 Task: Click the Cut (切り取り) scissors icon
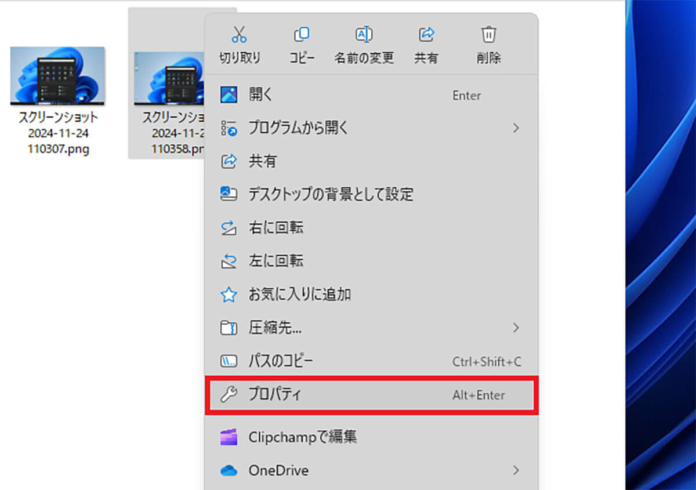(240, 34)
